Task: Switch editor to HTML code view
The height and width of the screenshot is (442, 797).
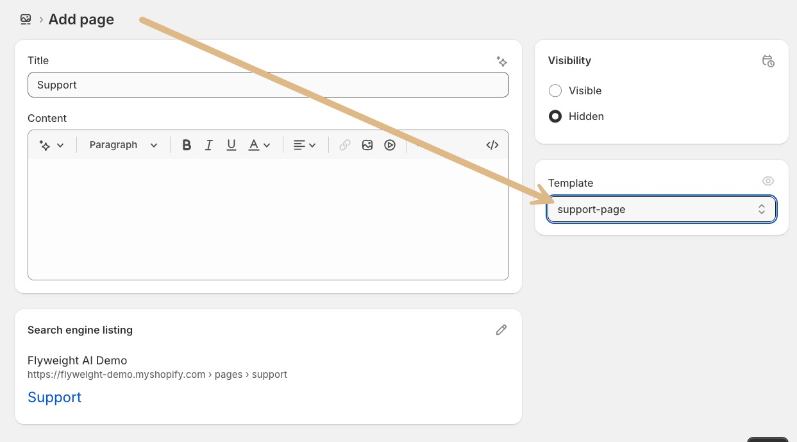Action: point(492,145)
